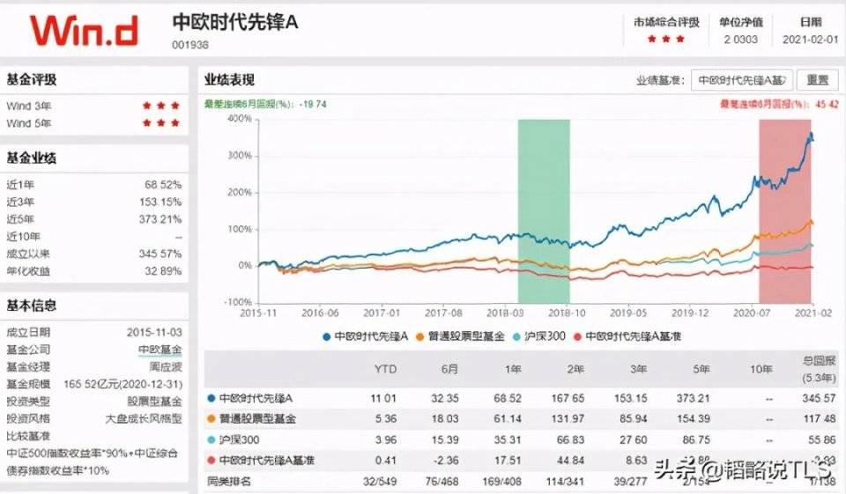Viewport: 846px width, 494px height.
Task: Click date value 2021-02-01
Action: pyautogui.click(x=811, y=40)
